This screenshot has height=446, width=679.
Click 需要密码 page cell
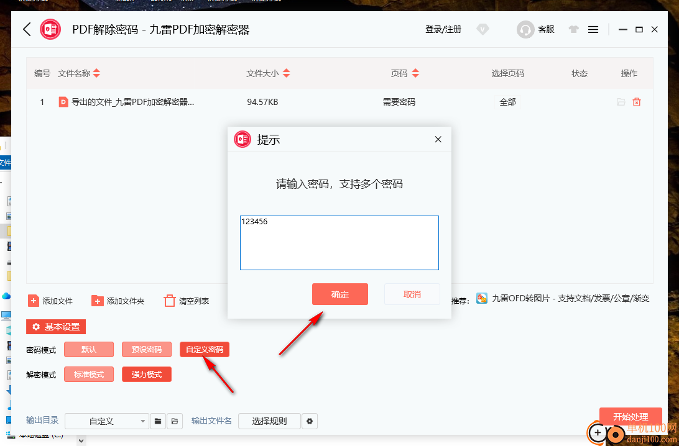pyautogui.click(x=399, y=102)
